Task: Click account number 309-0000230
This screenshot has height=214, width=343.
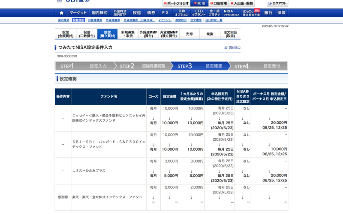Action: point(67,56)
